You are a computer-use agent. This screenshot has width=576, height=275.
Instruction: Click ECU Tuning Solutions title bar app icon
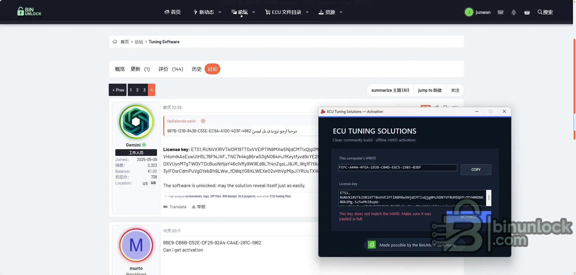pyautogui.click(x=323, y=112)
